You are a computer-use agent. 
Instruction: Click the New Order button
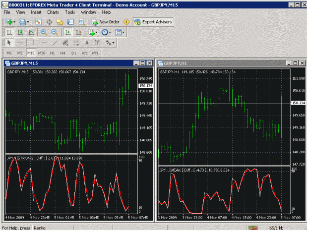(106, 22)
